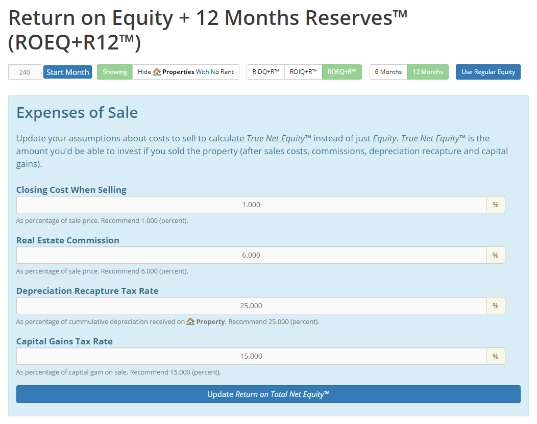The image size is (537, 424).
Task: Select the ROEQ+R tab
Action: (x=341, y=71)
